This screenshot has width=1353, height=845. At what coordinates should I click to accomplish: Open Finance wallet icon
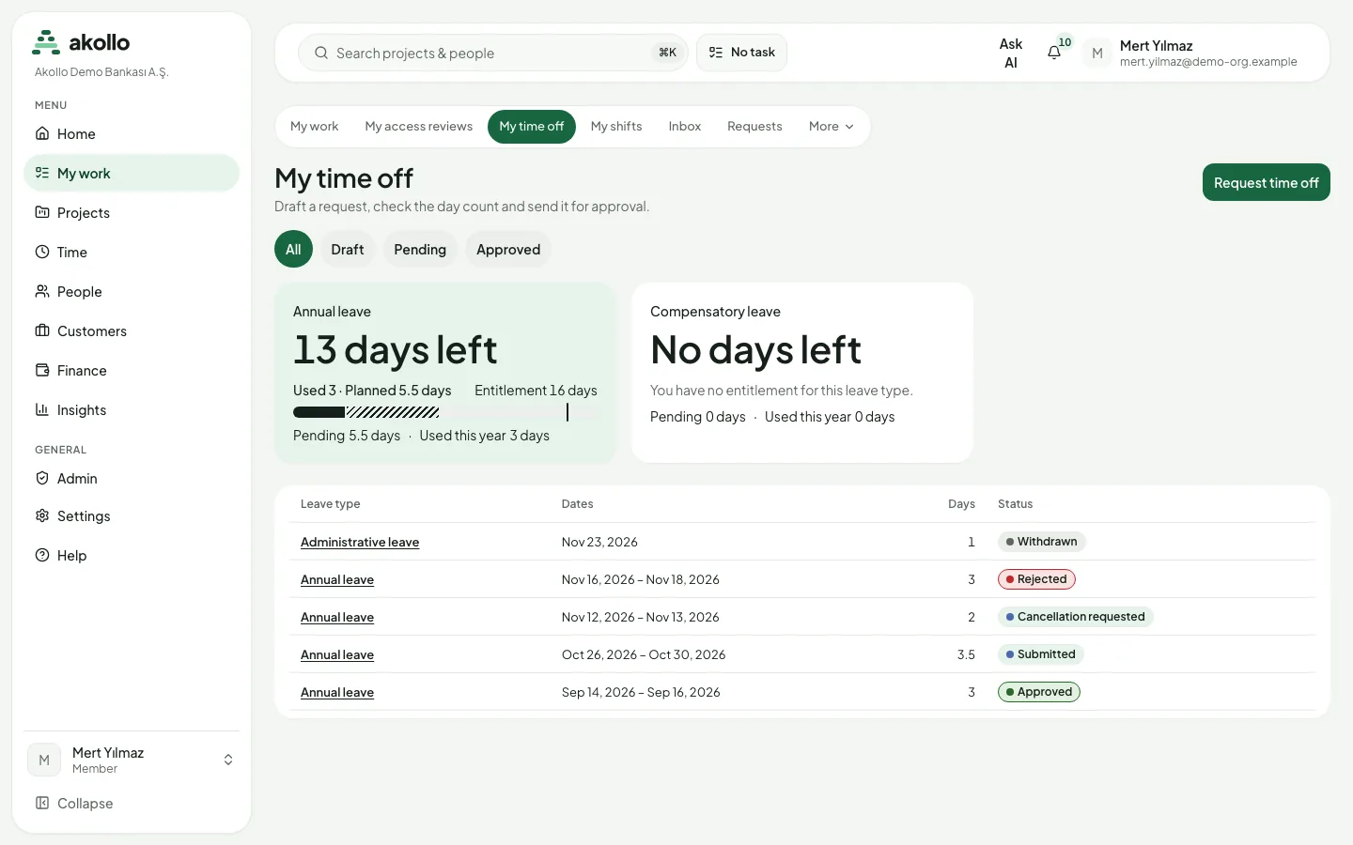coord(42,370)
